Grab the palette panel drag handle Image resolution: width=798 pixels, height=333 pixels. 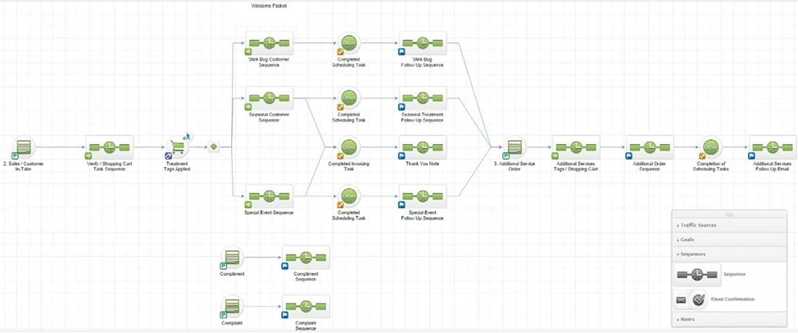(729, 214)
